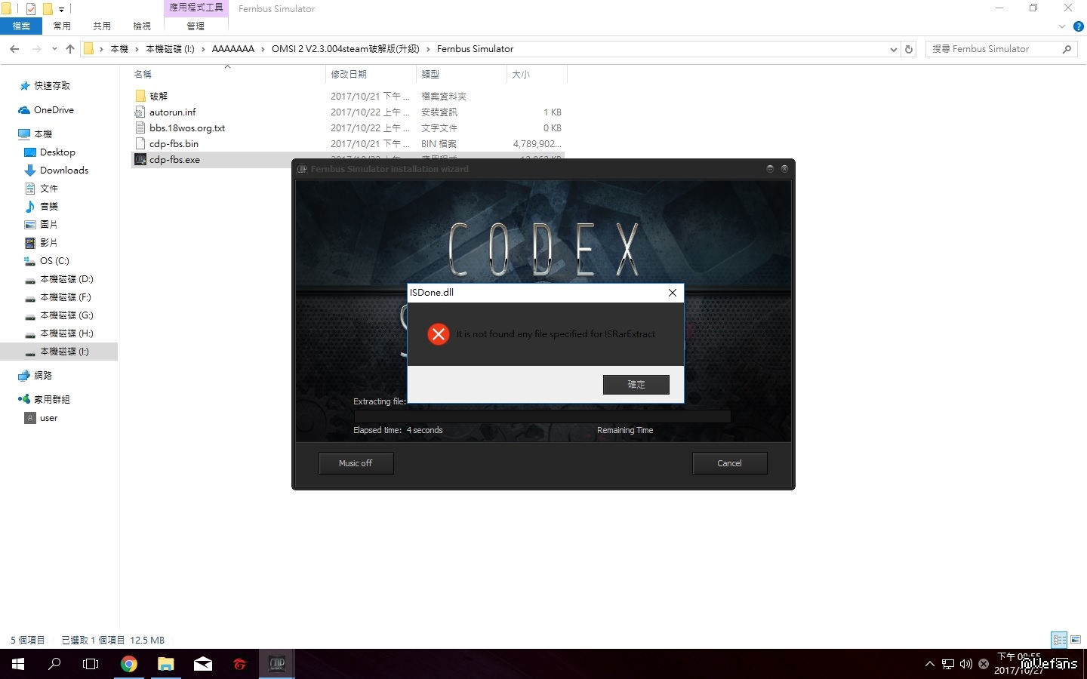Sort by the 名稱 column header

point(143,75)
